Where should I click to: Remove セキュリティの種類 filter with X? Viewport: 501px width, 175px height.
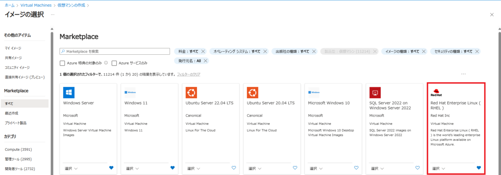coord(477,51)
